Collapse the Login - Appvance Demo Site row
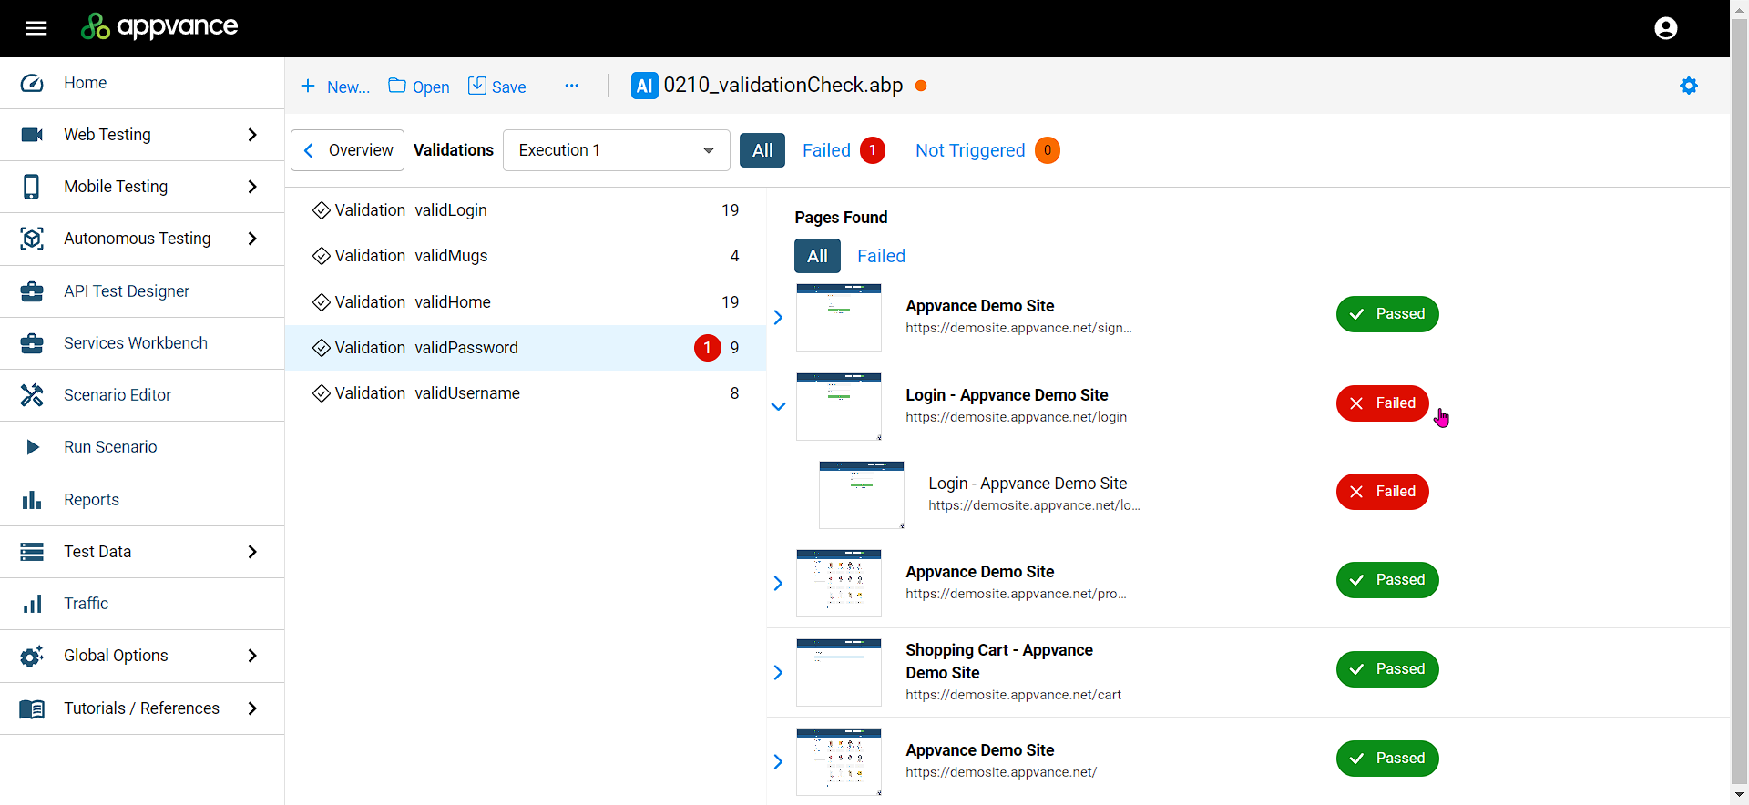The width and height of the screenshot is (1749, 805). point(778,406)
